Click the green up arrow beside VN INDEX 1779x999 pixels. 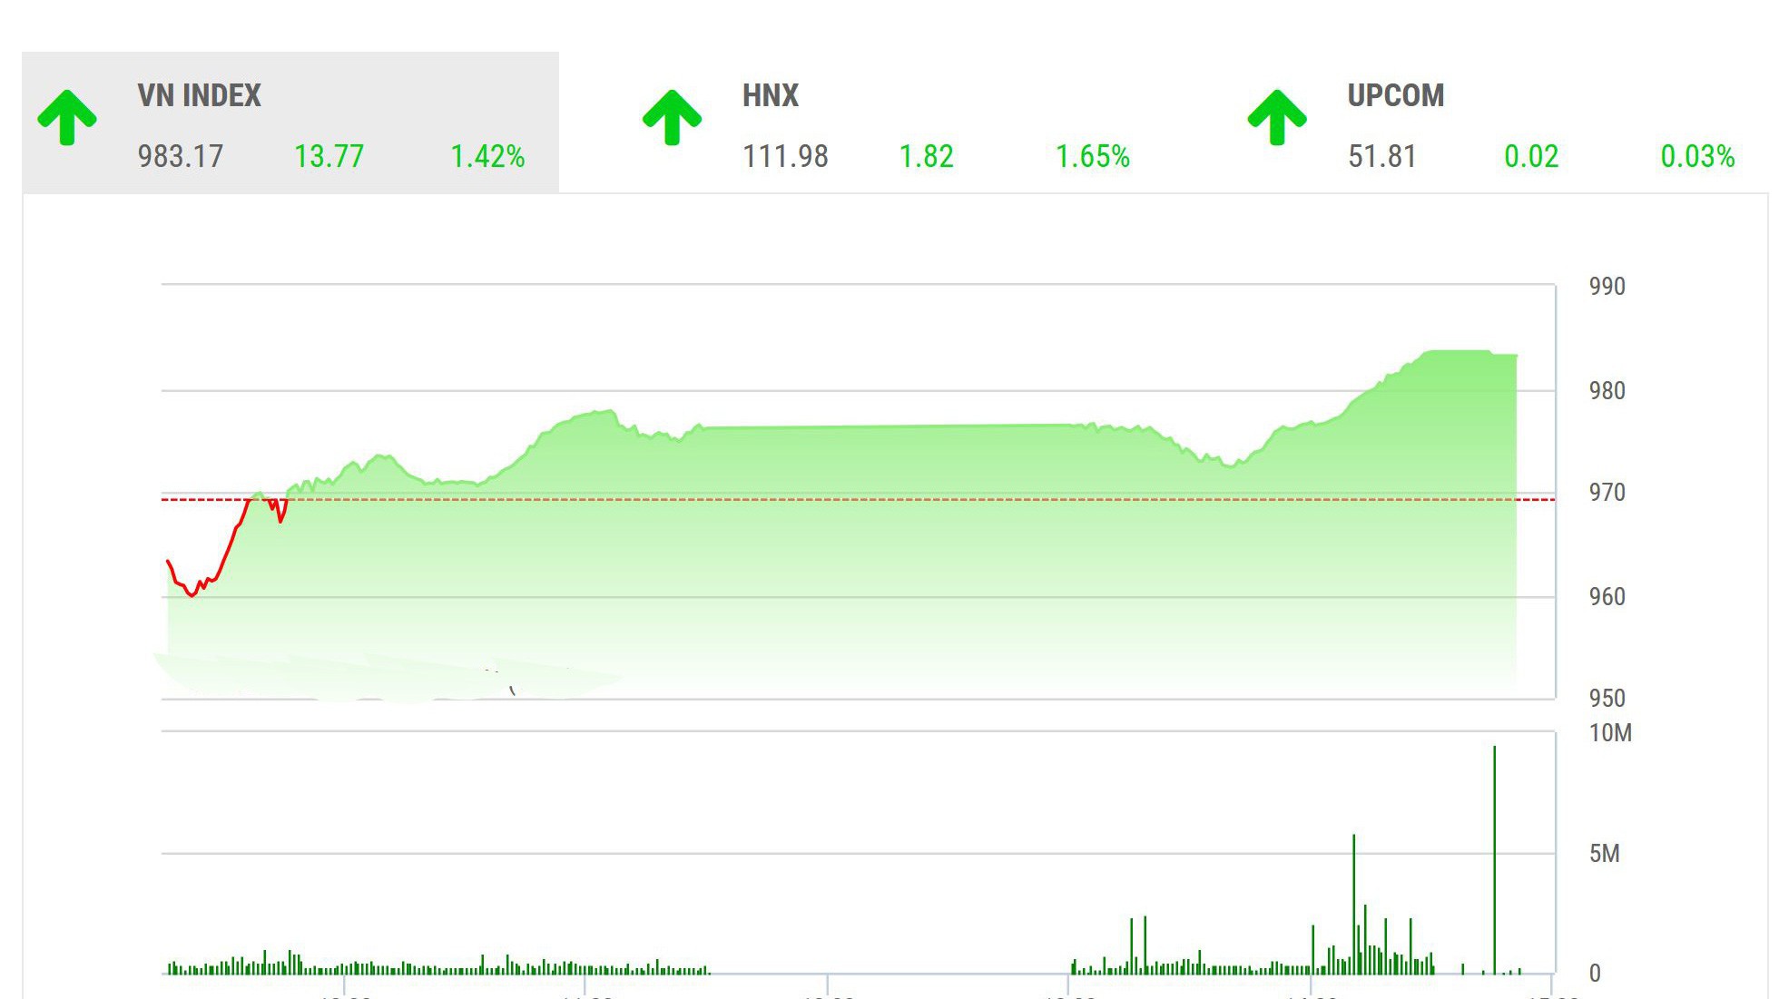pos(67,117)
